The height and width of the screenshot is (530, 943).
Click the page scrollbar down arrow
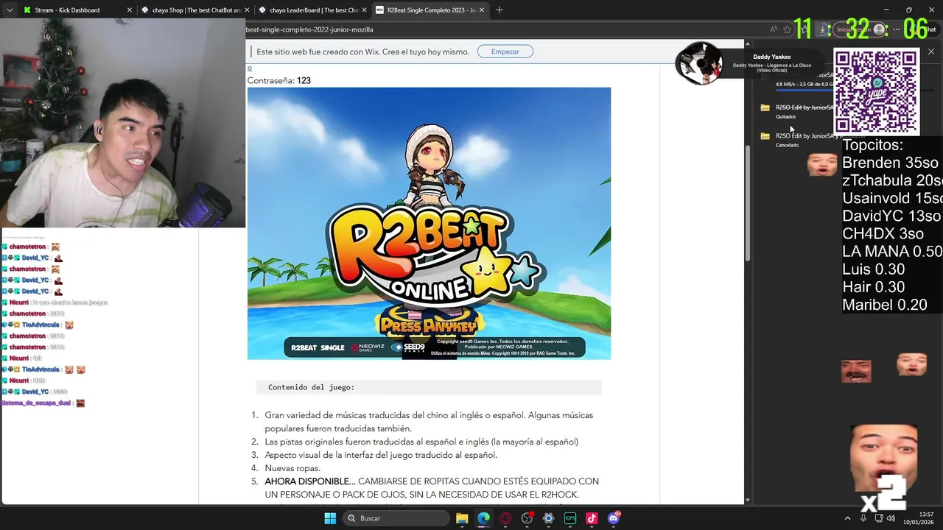coord(748,501)
